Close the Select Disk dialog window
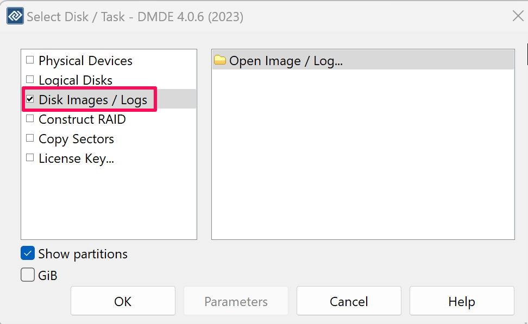This screenshot has width=528, height=324. [518, 16]
